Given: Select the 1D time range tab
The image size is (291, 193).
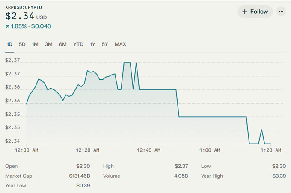Looking at the screenshot, I should [x=9, y=44].
